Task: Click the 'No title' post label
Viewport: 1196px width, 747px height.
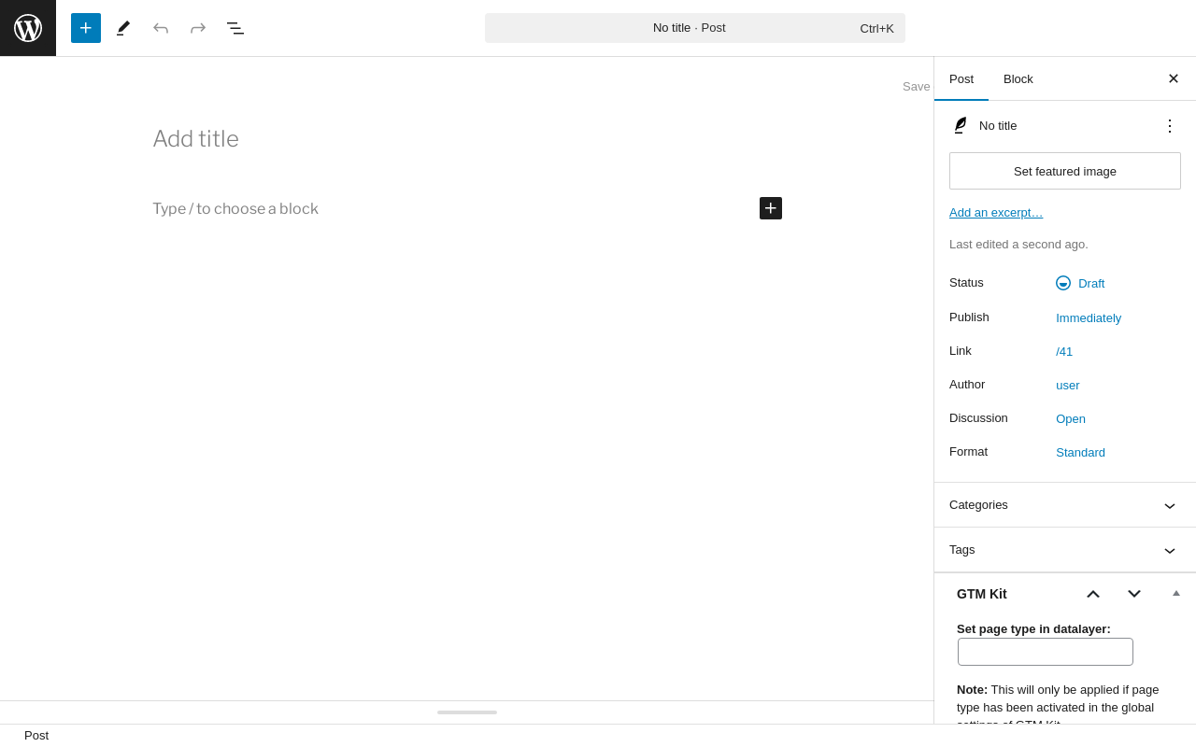Action: point(998,126)
